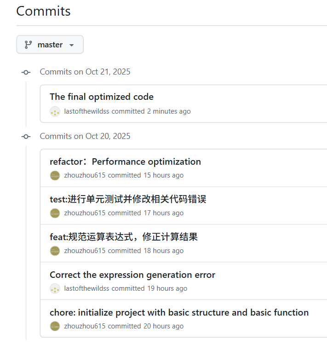
Task: Click commit marker icon for Oct 20, 2025
Action: click(x=26, y=137)
